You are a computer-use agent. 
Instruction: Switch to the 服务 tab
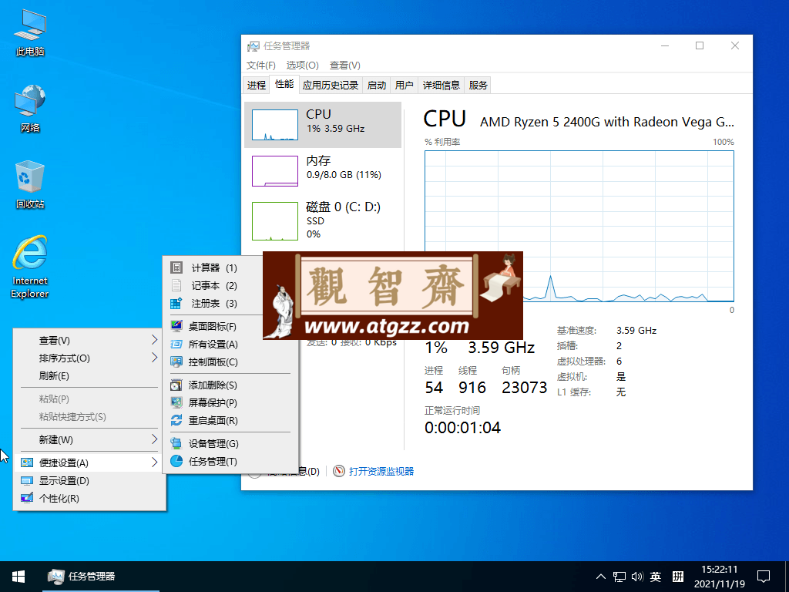478,85
